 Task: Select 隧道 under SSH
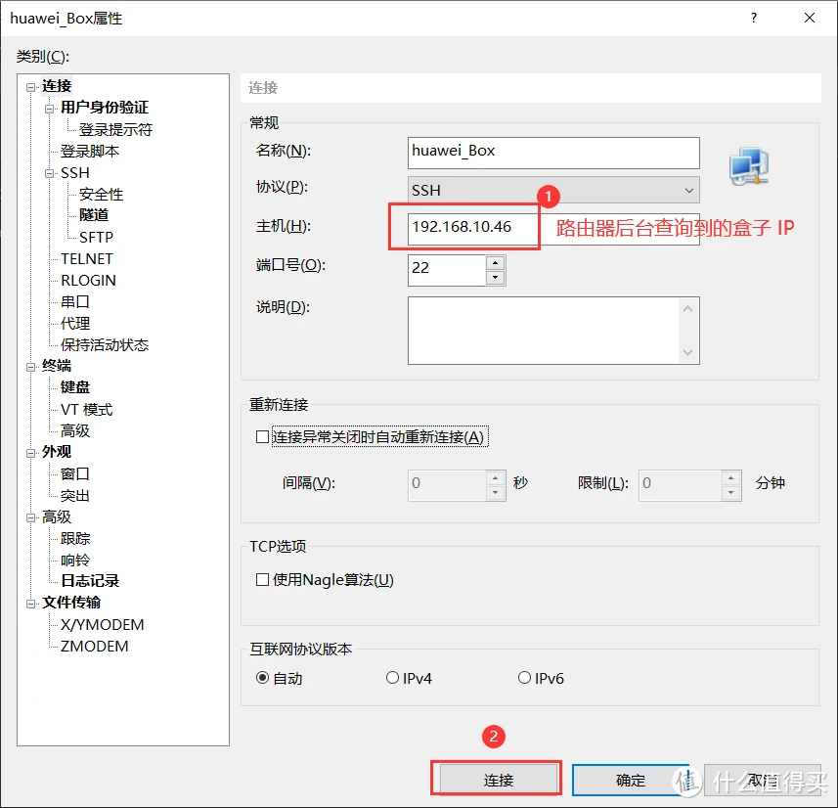pyautogui.click(x=94, y=215)
